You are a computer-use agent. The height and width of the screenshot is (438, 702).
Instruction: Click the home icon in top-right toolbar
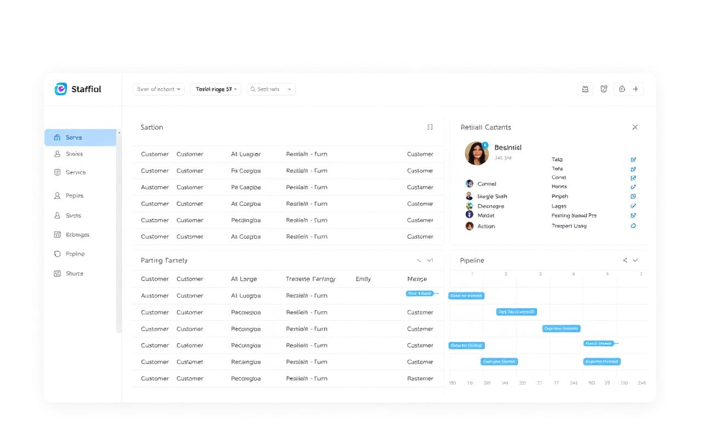point(622,89)
